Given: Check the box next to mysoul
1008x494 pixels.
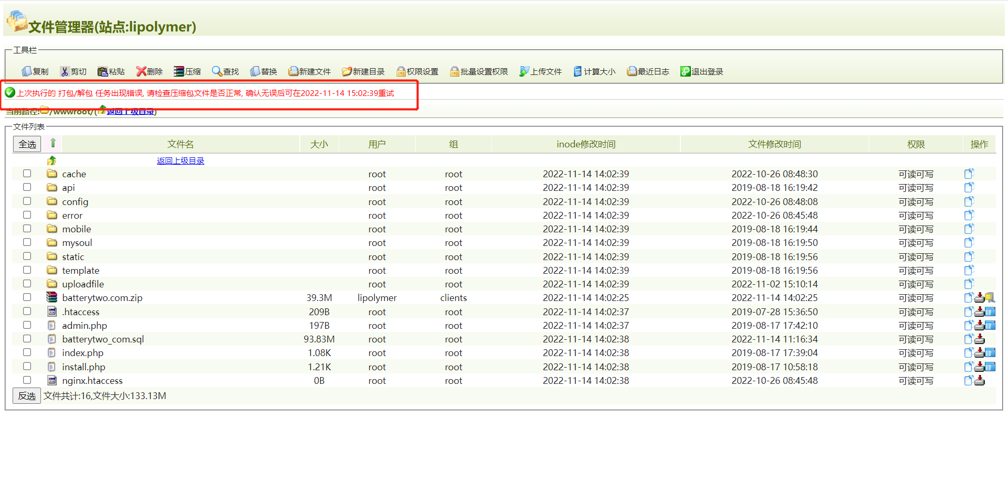Looking at the screenshot, I should 27,242.
